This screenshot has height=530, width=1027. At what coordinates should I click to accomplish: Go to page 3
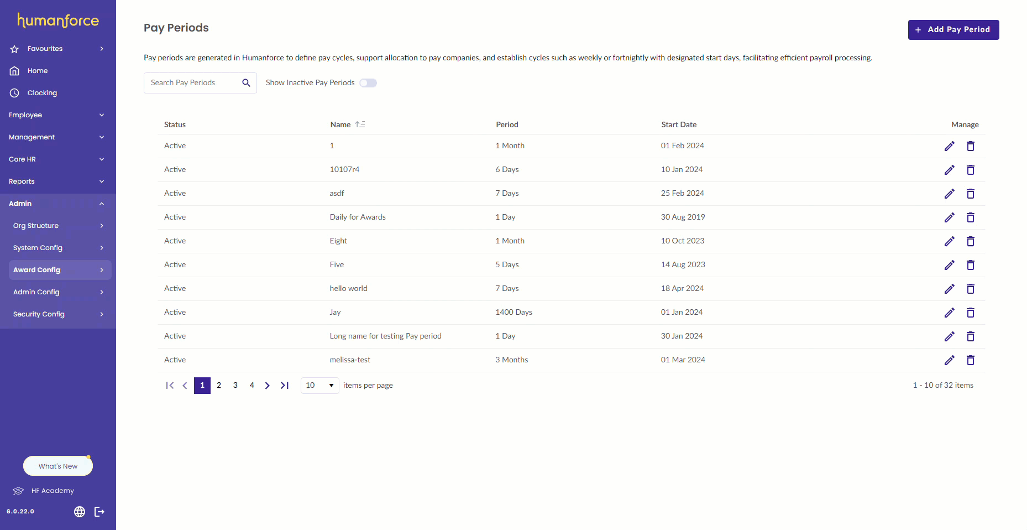(x=235, y=386)
